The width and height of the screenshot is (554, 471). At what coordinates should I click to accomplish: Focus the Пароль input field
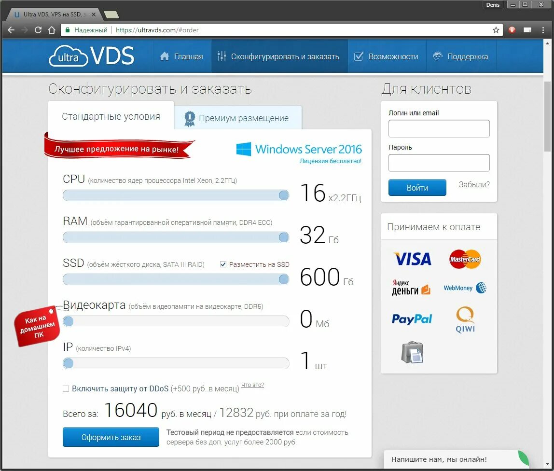tap(439, 163)
